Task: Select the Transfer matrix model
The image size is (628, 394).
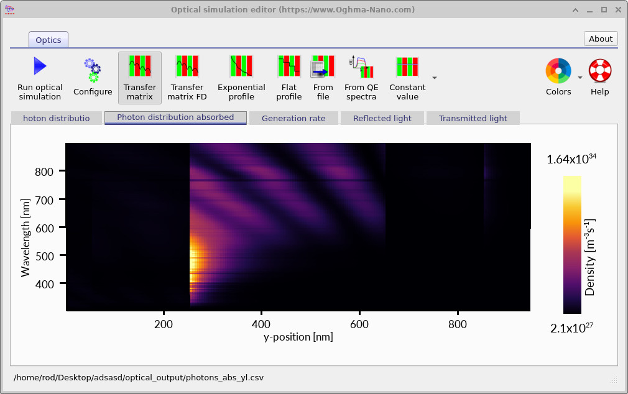Action: pos(140,78)
